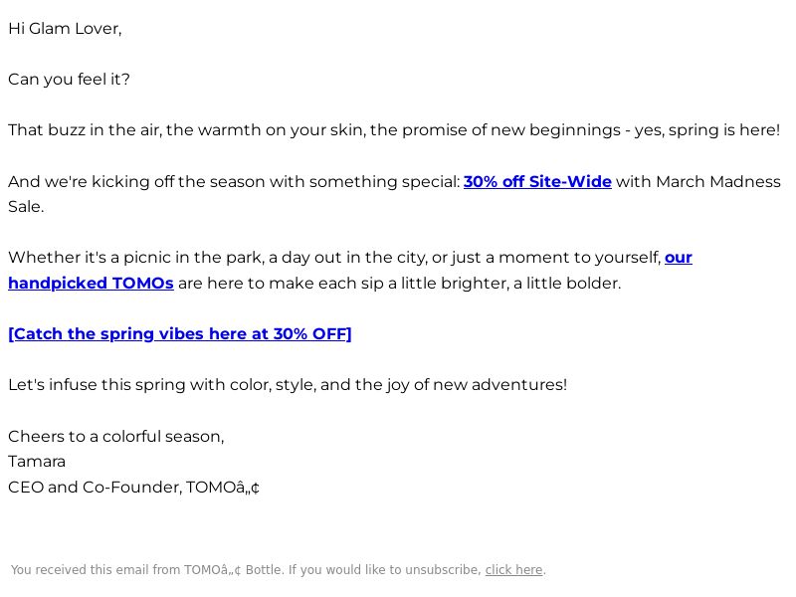
Task: Follow the handpicked TOMOs link
Action: coord(91,284)
